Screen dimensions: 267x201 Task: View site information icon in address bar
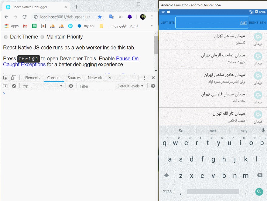point(36,17)
